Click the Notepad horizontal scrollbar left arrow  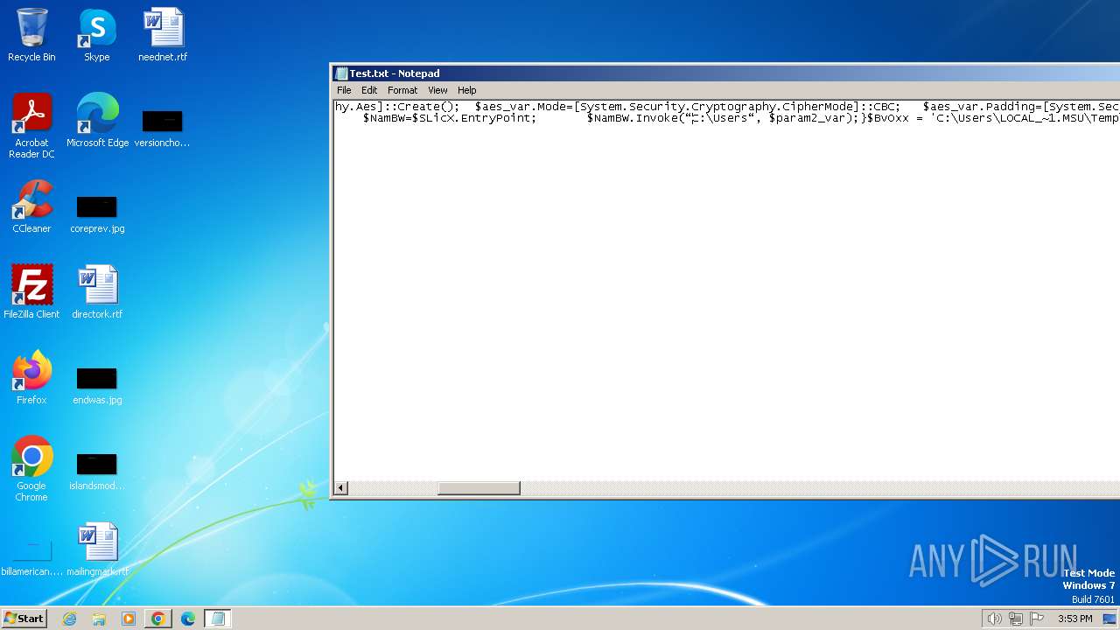pyautogui.click(x=341, y=487)
